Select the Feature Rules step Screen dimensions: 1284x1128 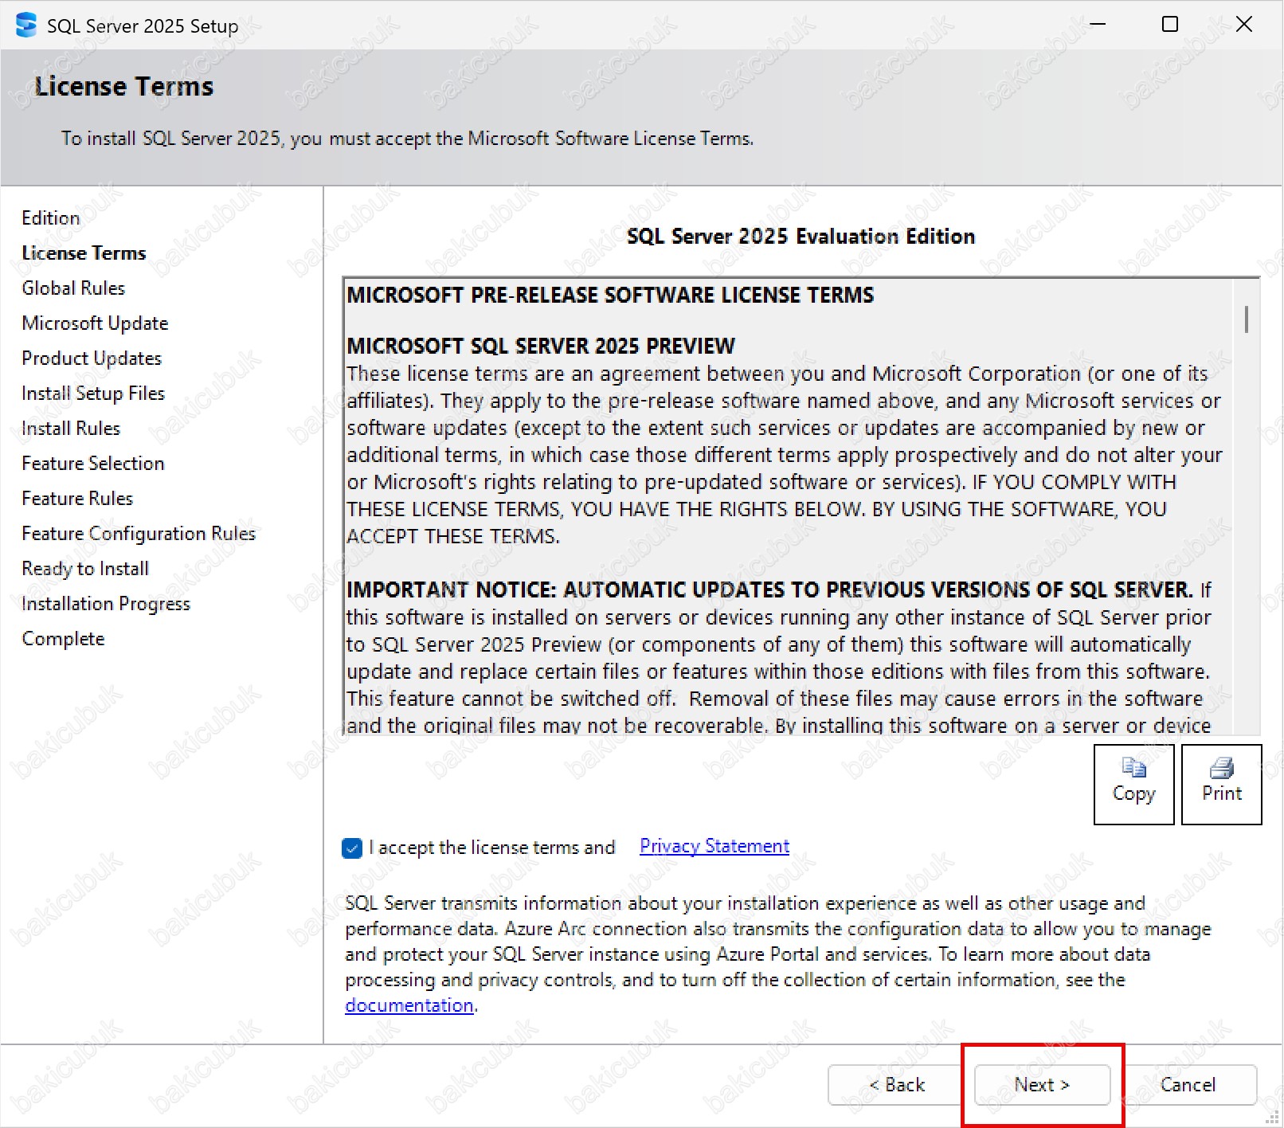click(x=77, y=499)
